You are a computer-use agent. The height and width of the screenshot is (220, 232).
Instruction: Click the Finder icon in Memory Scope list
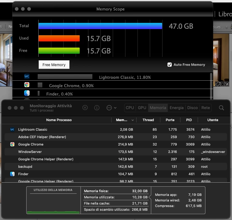pyautogui.click(x=27, y=93)
